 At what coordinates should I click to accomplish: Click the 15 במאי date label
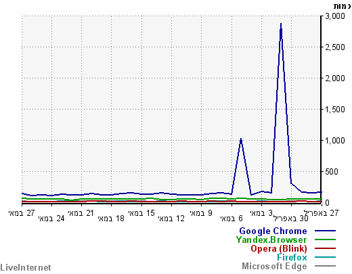[x=141, y=213]
